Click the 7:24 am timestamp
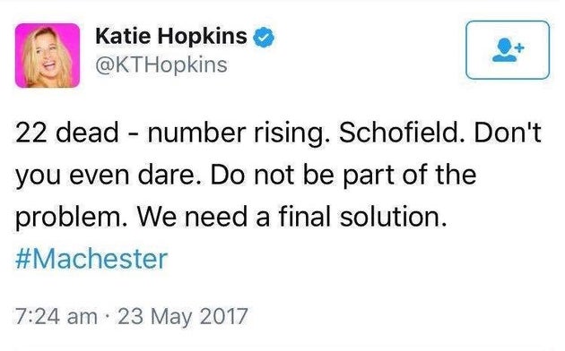The width and height of the screenshot is (565, 351). click(56, 317)
